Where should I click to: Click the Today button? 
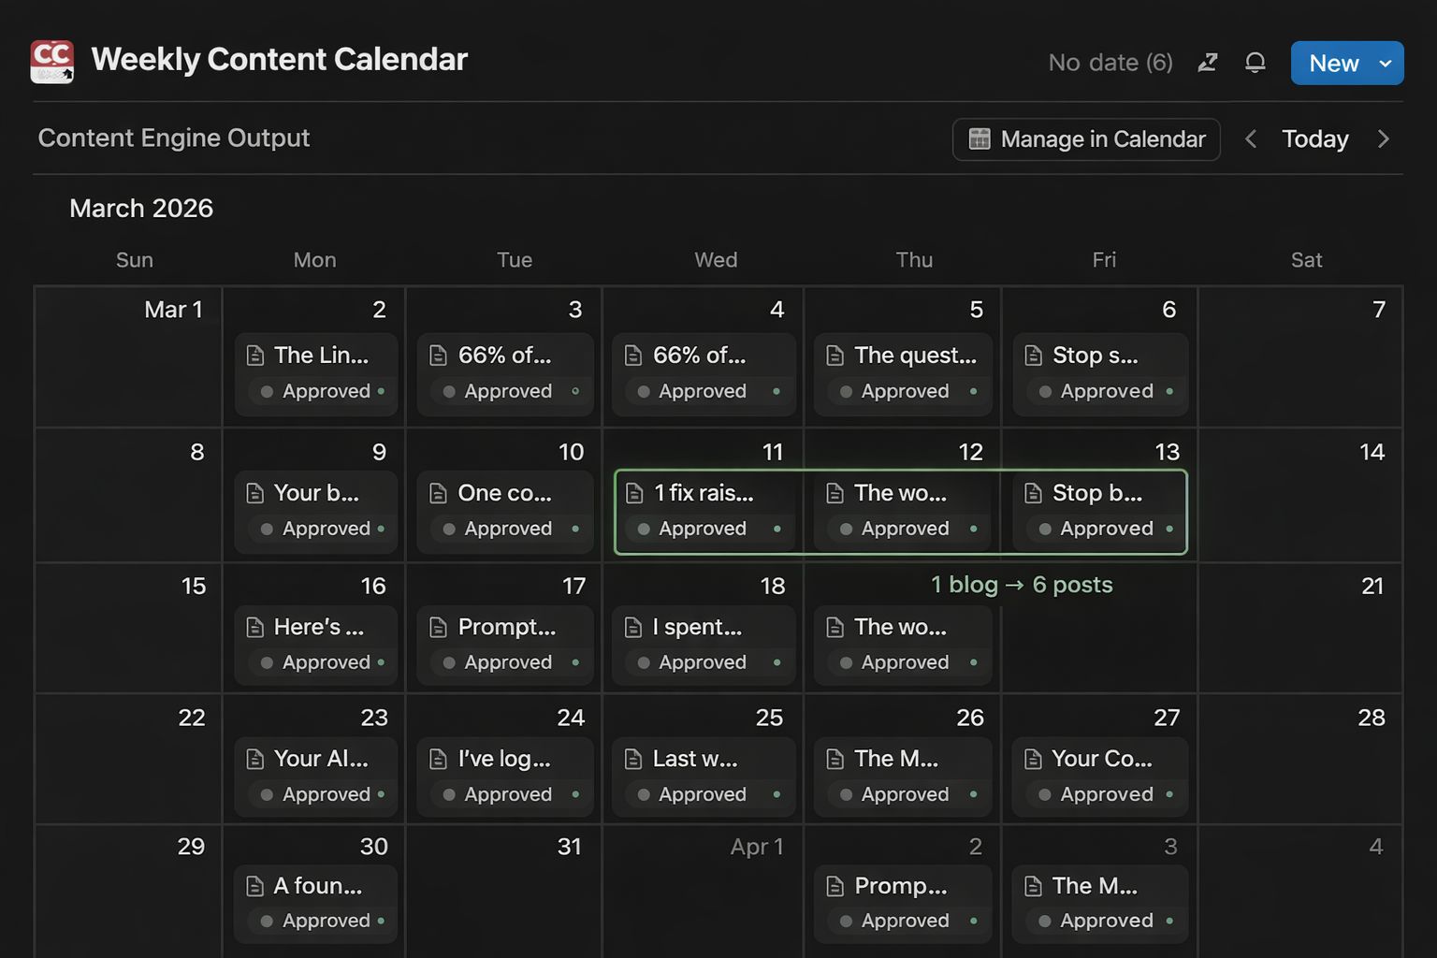1314,139
